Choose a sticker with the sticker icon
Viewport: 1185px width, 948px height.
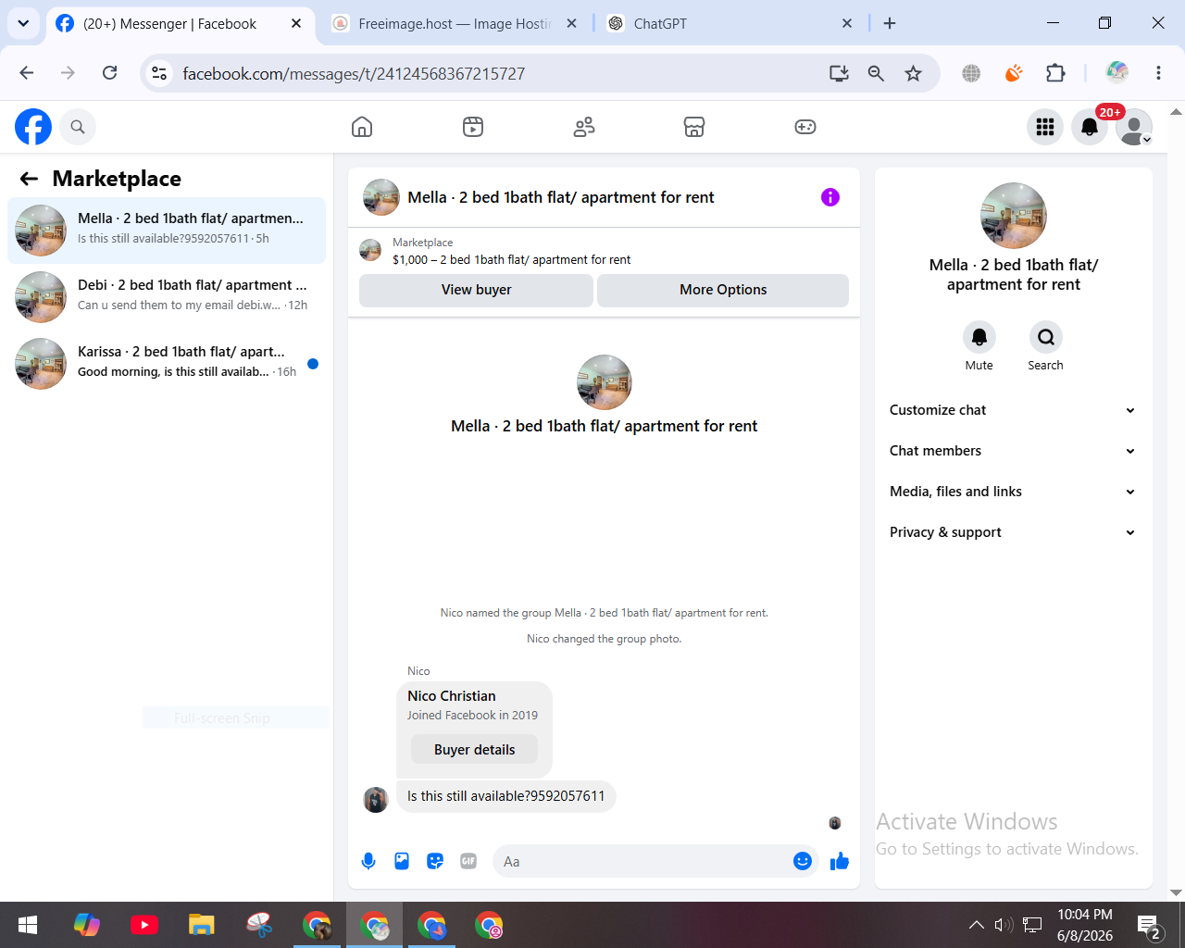tap(435, 862)
